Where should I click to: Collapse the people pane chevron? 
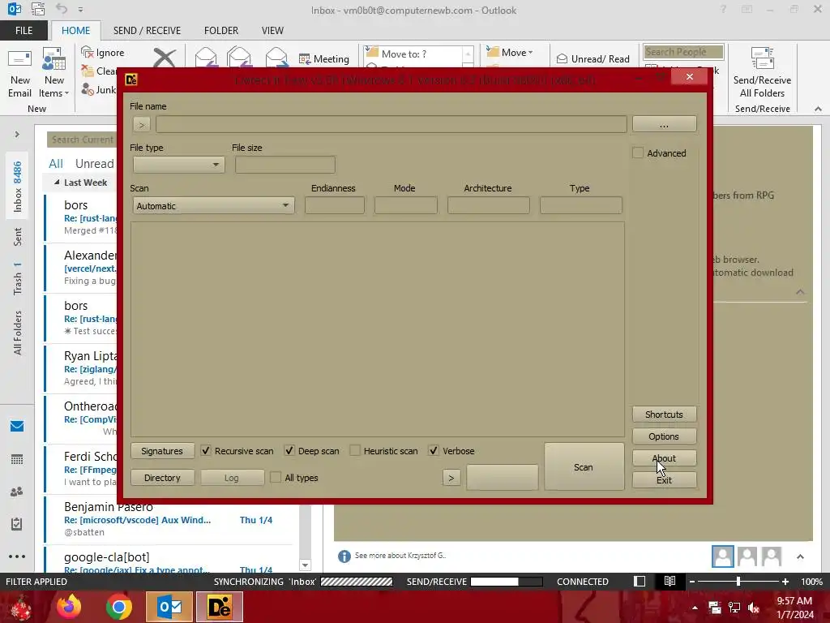[x=800, y=556]
